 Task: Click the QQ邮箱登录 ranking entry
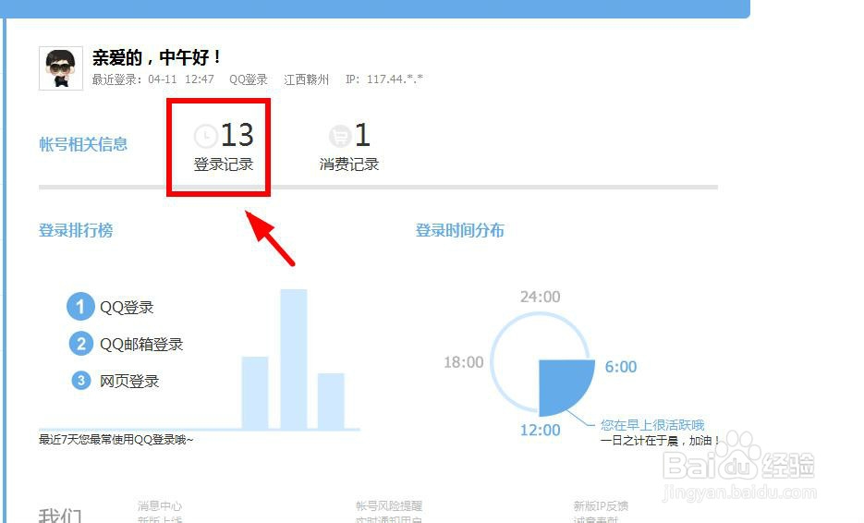141,345
